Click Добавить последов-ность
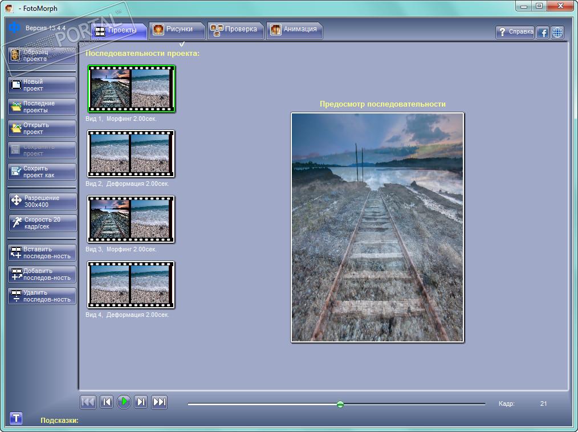The width and height of the screenshot is (578, 432). (42, 275)
